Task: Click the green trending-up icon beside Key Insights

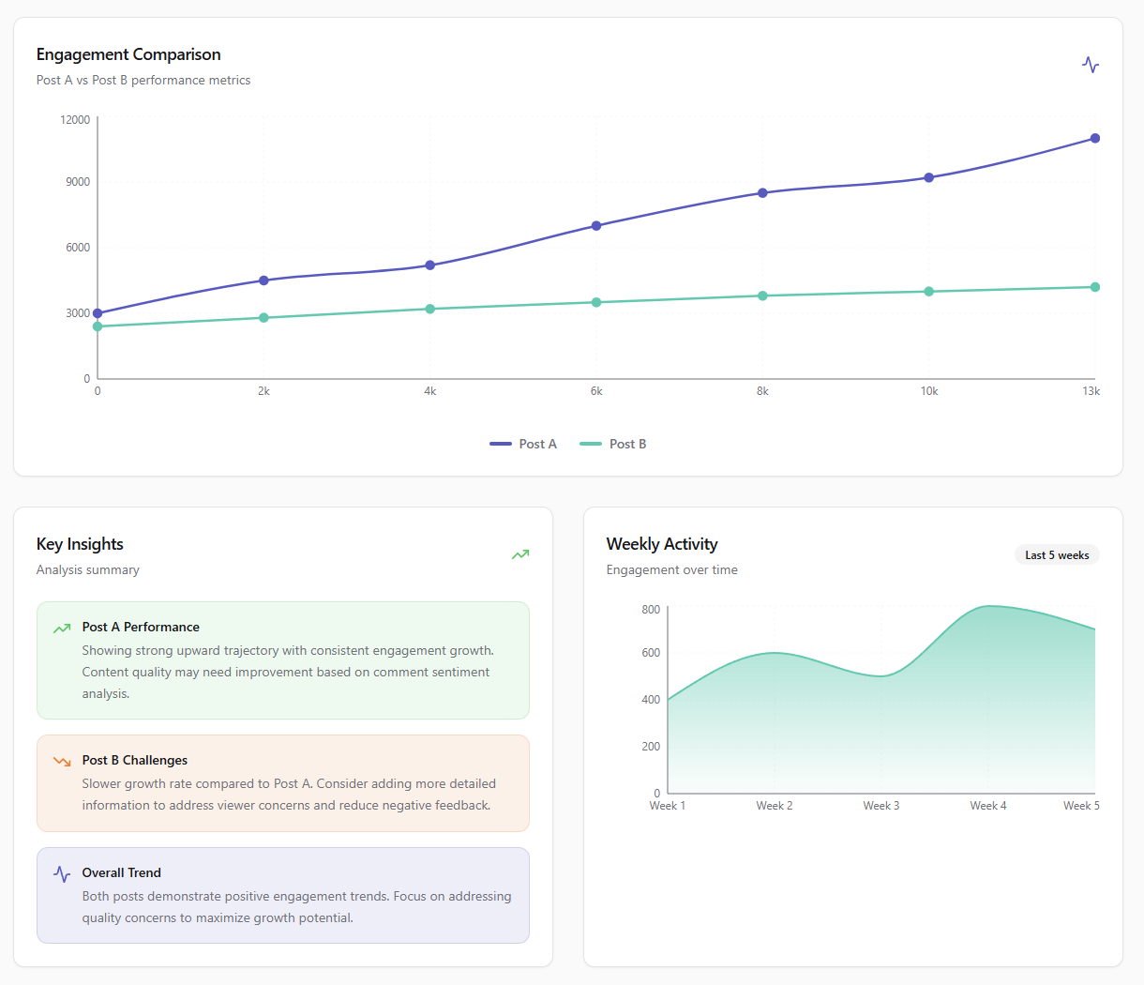Action: (x=520, y=554)
